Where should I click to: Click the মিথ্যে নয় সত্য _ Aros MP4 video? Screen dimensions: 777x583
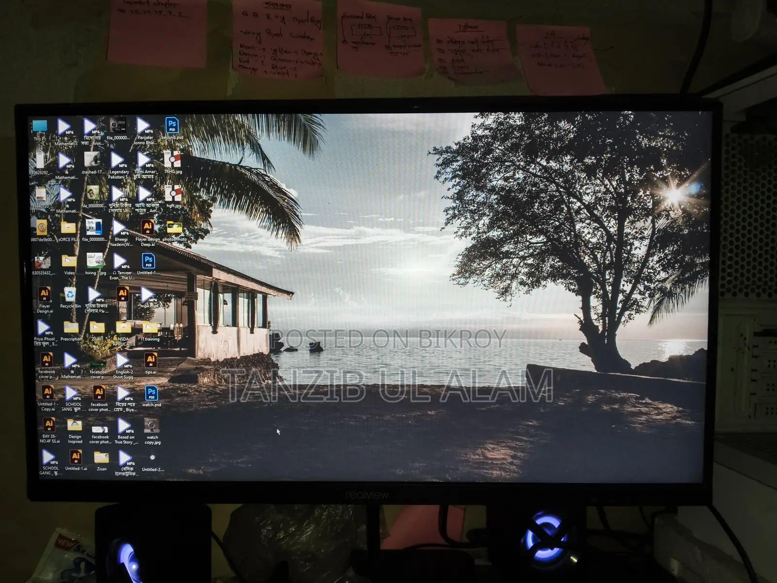tap(92, 131)
